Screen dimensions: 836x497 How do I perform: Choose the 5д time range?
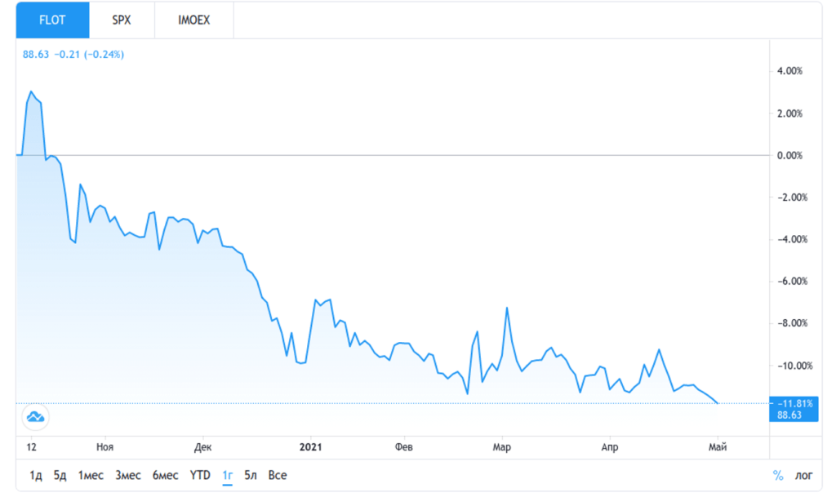[x=60, y=475]
